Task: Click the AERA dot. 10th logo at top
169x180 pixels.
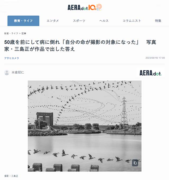Action: coord(84,7)
